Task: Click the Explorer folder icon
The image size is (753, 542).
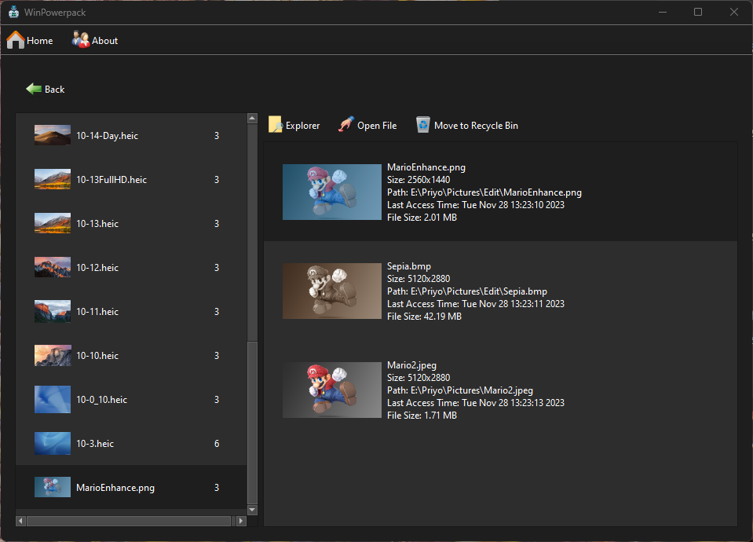Action: coord(276,125)
